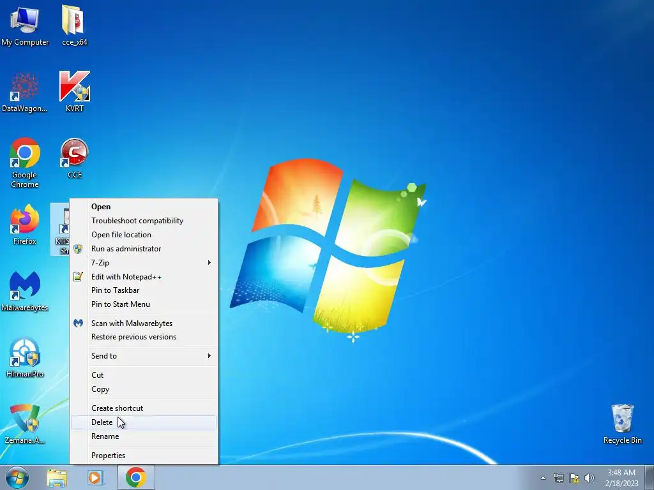Select the HitmanPro desktop shortcut
654x490 pixels.
(x=25, y=358)
